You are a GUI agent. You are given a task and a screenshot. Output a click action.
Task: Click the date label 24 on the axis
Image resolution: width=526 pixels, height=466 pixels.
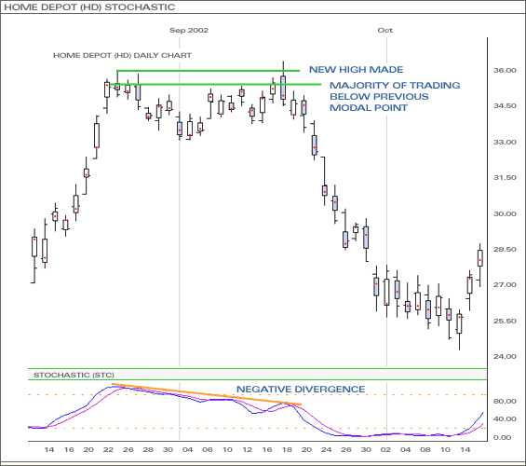click(327, 449)
